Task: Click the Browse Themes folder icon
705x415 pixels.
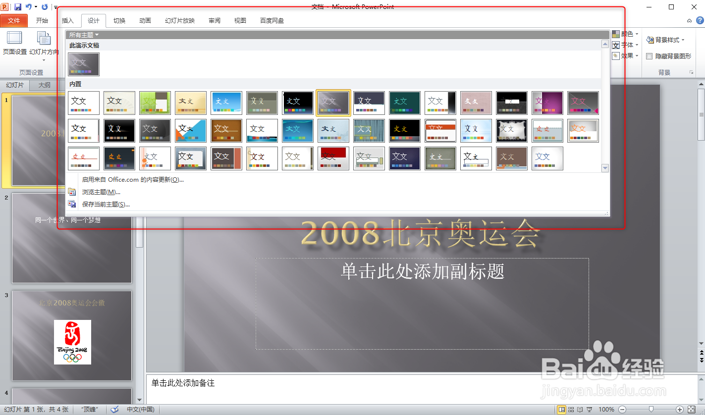Action: pos(72,192)
